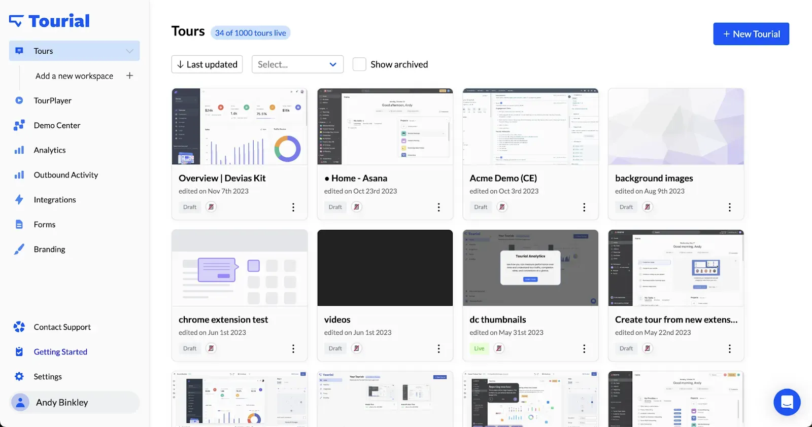Viewport: 812px width, 427px height.
Task: Click the background images title
Action: click(x=654, y=179)
